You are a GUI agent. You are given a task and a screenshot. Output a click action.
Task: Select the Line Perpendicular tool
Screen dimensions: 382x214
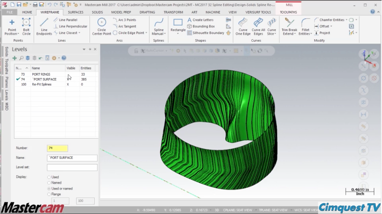point(70,26)
